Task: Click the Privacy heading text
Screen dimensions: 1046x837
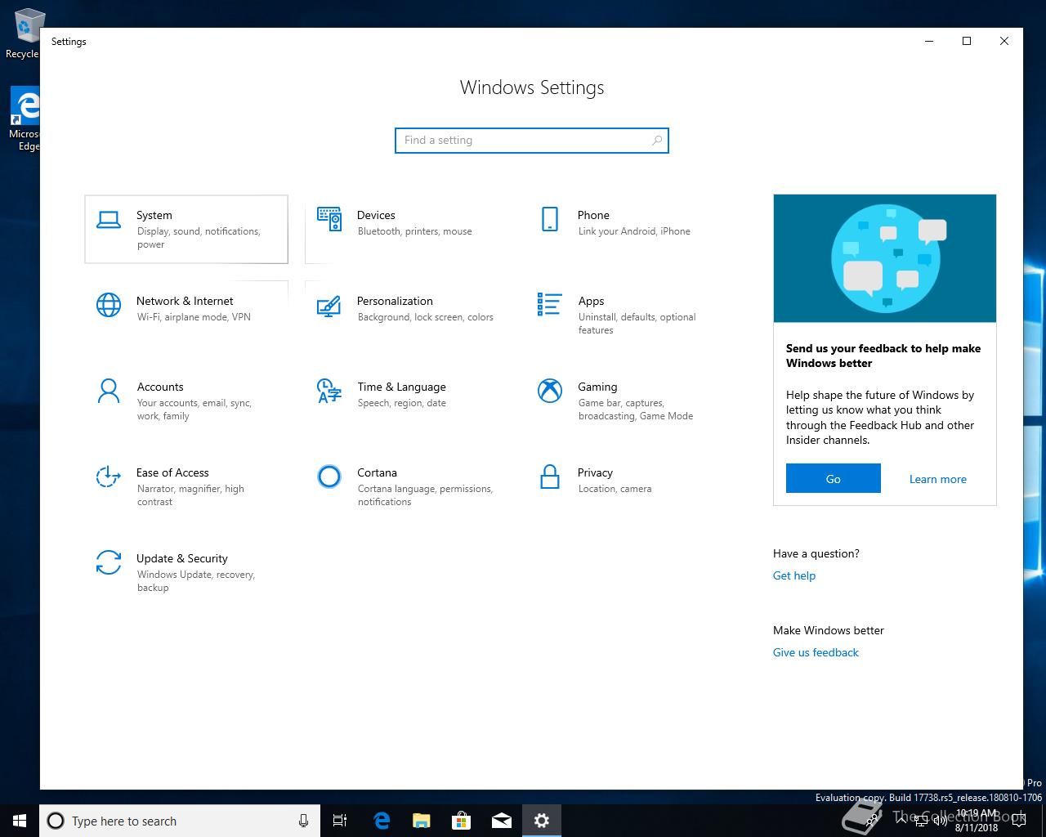Action: click(595, 472)
